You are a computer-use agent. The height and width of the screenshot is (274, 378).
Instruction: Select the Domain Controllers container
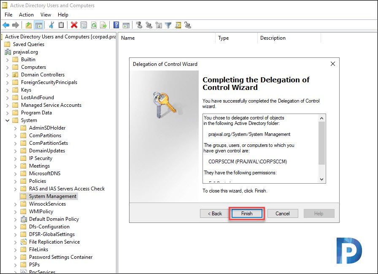pyautogui.click(x=43, y=75)
